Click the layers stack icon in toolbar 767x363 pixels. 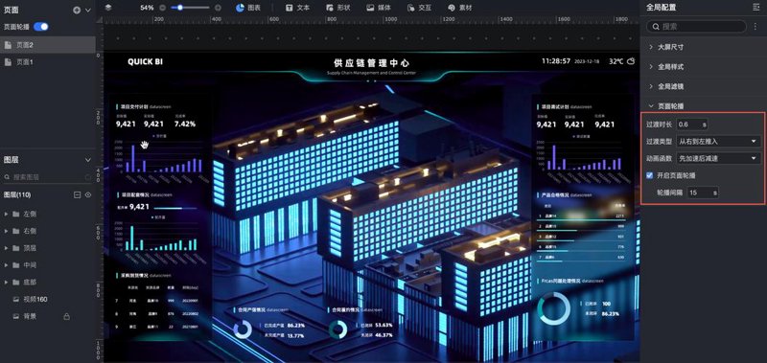click(108, 8)
